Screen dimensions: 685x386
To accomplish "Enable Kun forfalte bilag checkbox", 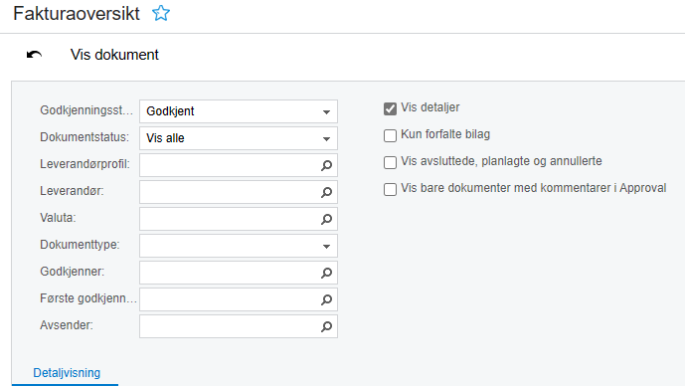I will click(x=390, y=135).
